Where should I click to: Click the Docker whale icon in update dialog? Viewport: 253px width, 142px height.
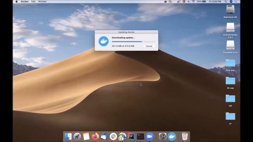click(104, 41)
